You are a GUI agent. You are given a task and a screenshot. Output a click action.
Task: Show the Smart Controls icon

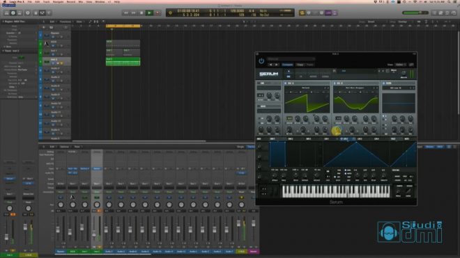point(36,13)
